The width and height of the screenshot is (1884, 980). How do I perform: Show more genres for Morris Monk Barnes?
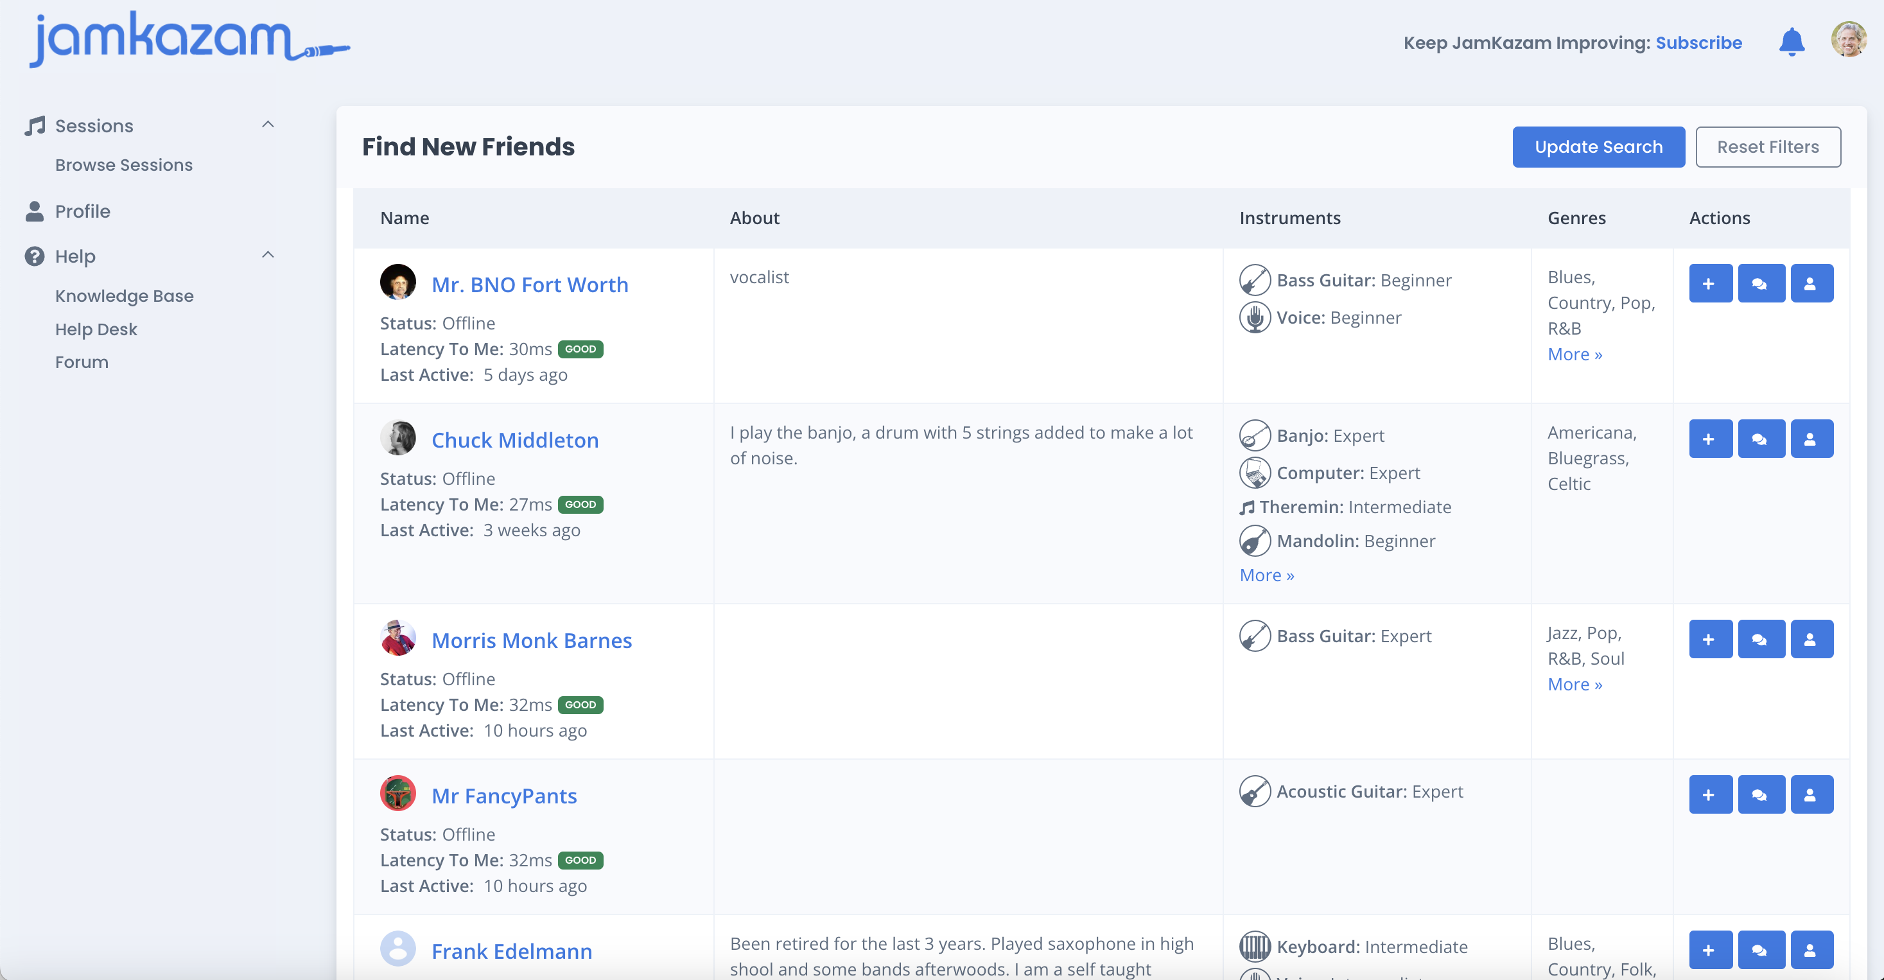point(1574,685)
